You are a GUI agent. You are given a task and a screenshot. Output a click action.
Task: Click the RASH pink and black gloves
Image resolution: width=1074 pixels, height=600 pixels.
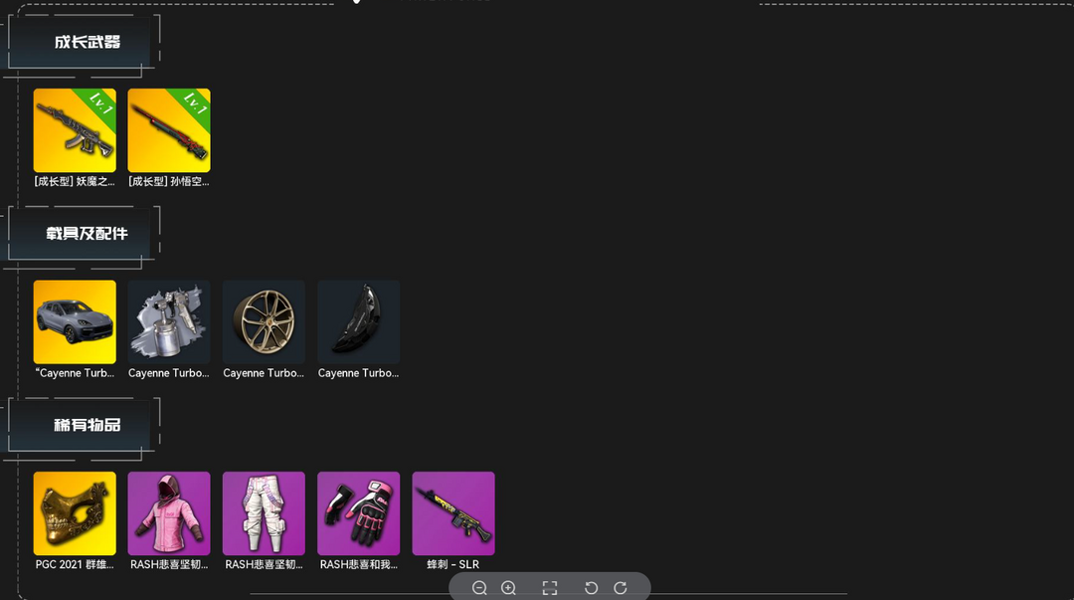click(x=358, y=512)
